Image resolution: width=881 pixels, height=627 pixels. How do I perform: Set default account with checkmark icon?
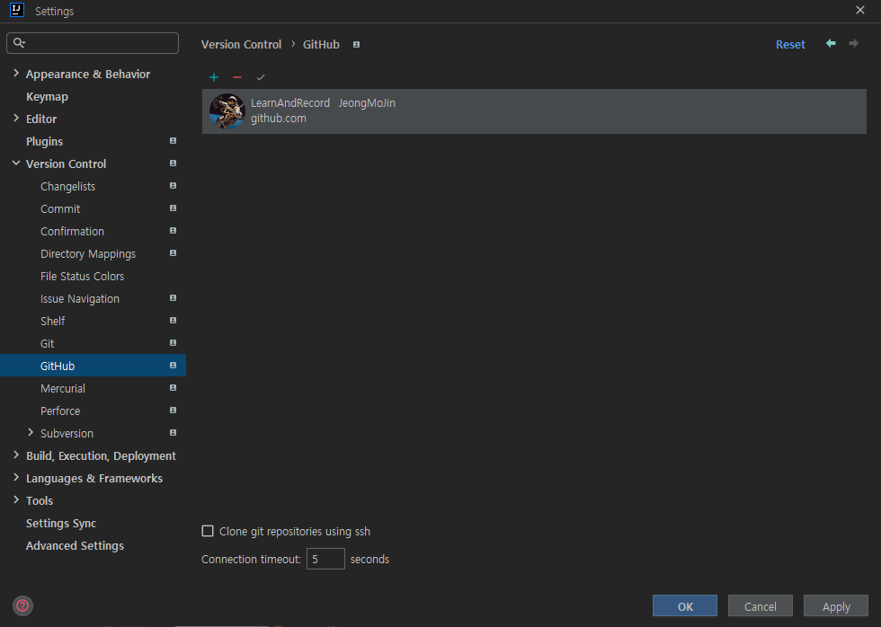[x=260, y=77]
